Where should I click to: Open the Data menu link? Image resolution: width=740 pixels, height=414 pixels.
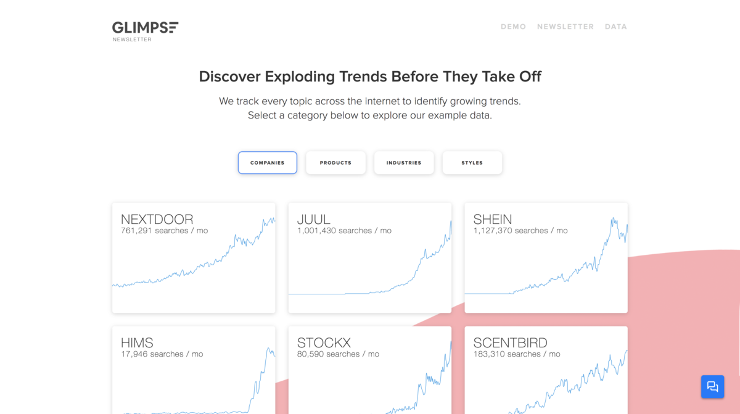click(x=615, y=27)
